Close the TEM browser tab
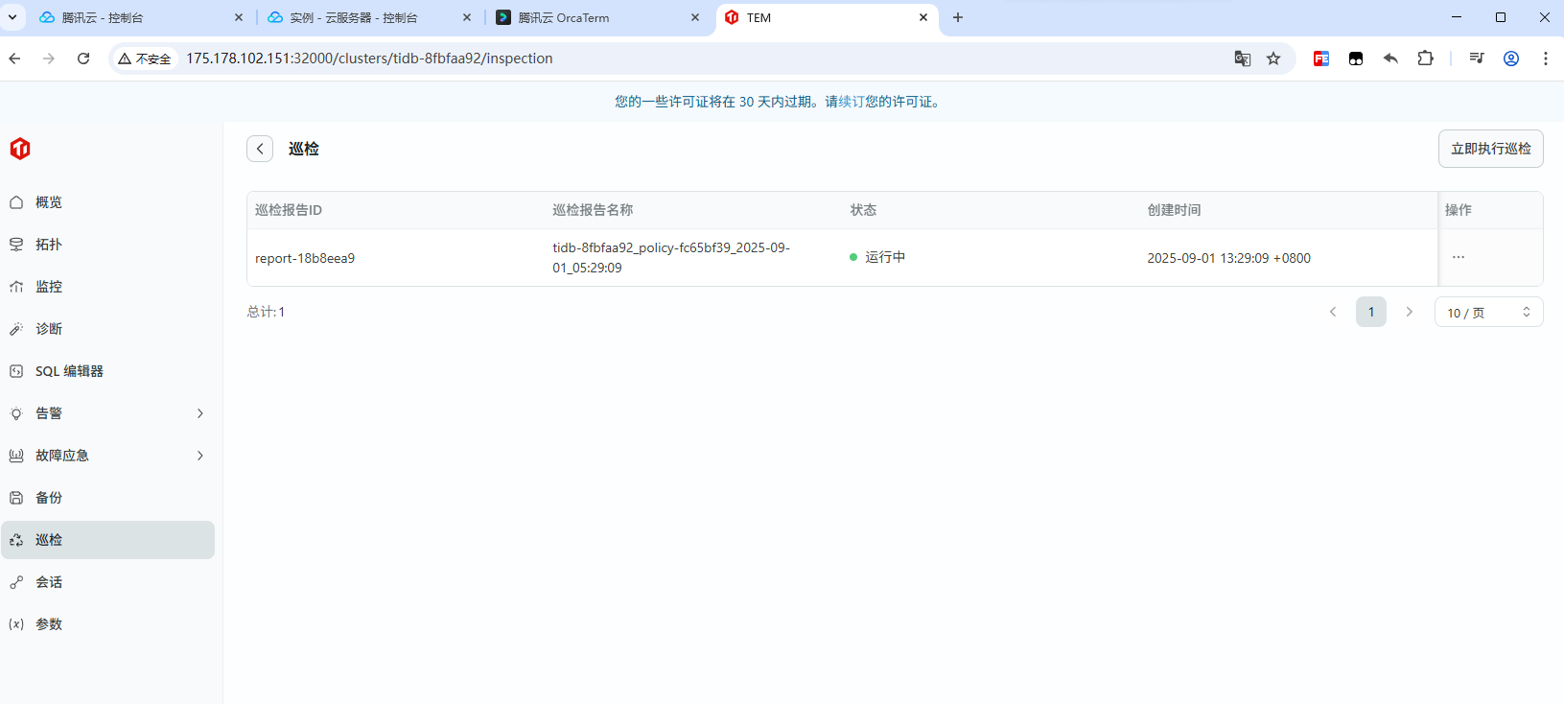 [923, 17]
